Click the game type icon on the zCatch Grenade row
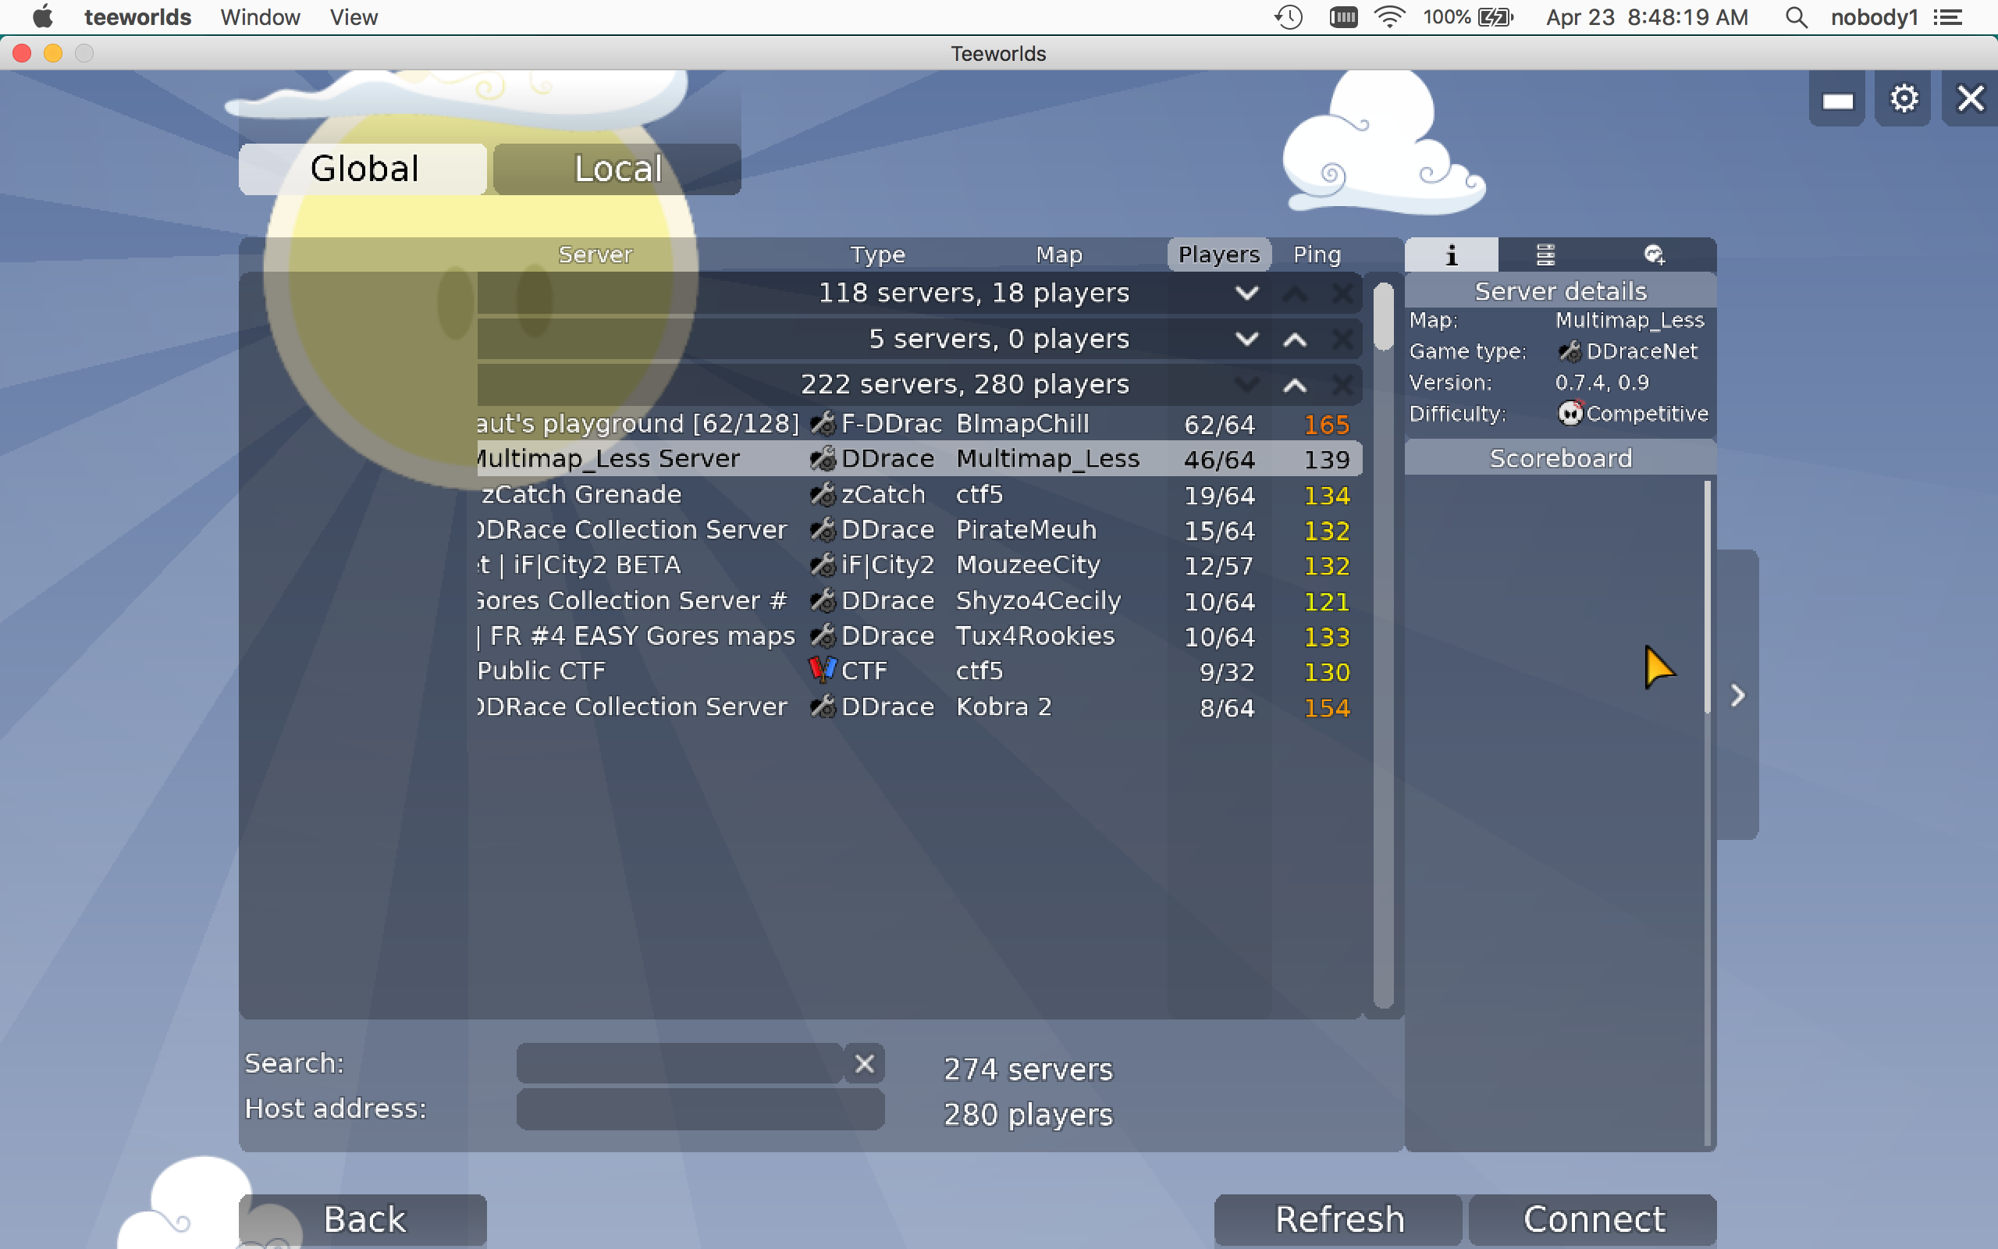 pyautogui.click(x=823, y=494)
